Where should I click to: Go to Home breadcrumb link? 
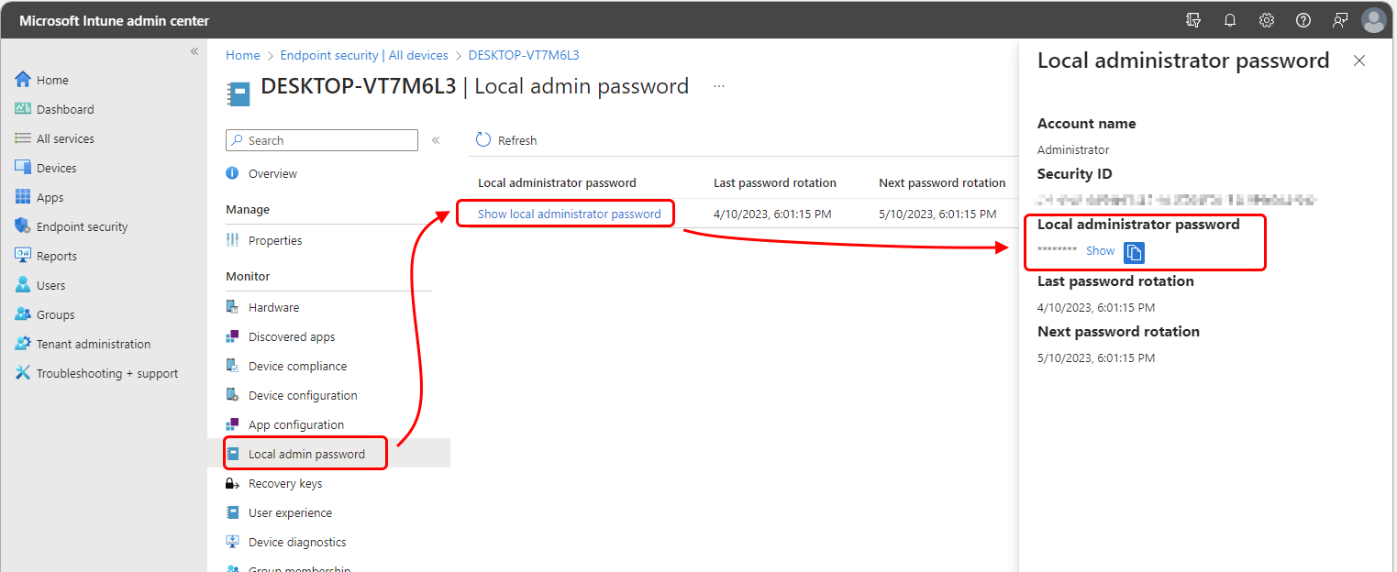pyautogui.click(x=243, y=55)
